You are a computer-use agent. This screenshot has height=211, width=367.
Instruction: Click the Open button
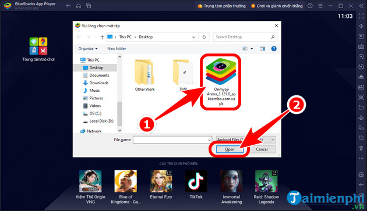[x=230, y=149]
